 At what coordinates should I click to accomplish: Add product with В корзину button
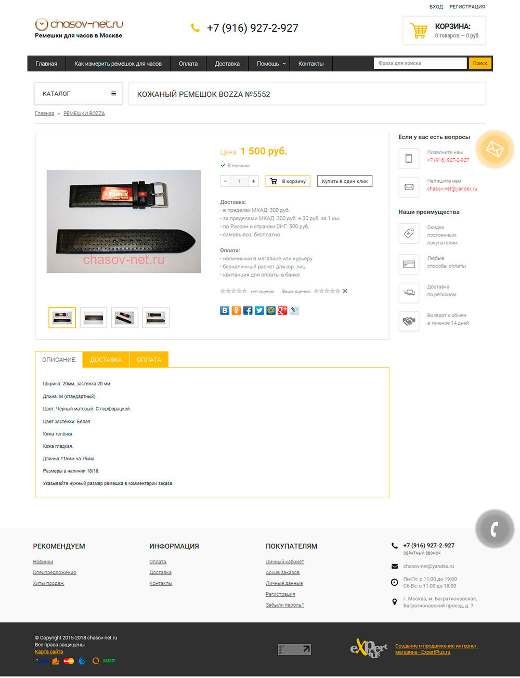point(288,181)
